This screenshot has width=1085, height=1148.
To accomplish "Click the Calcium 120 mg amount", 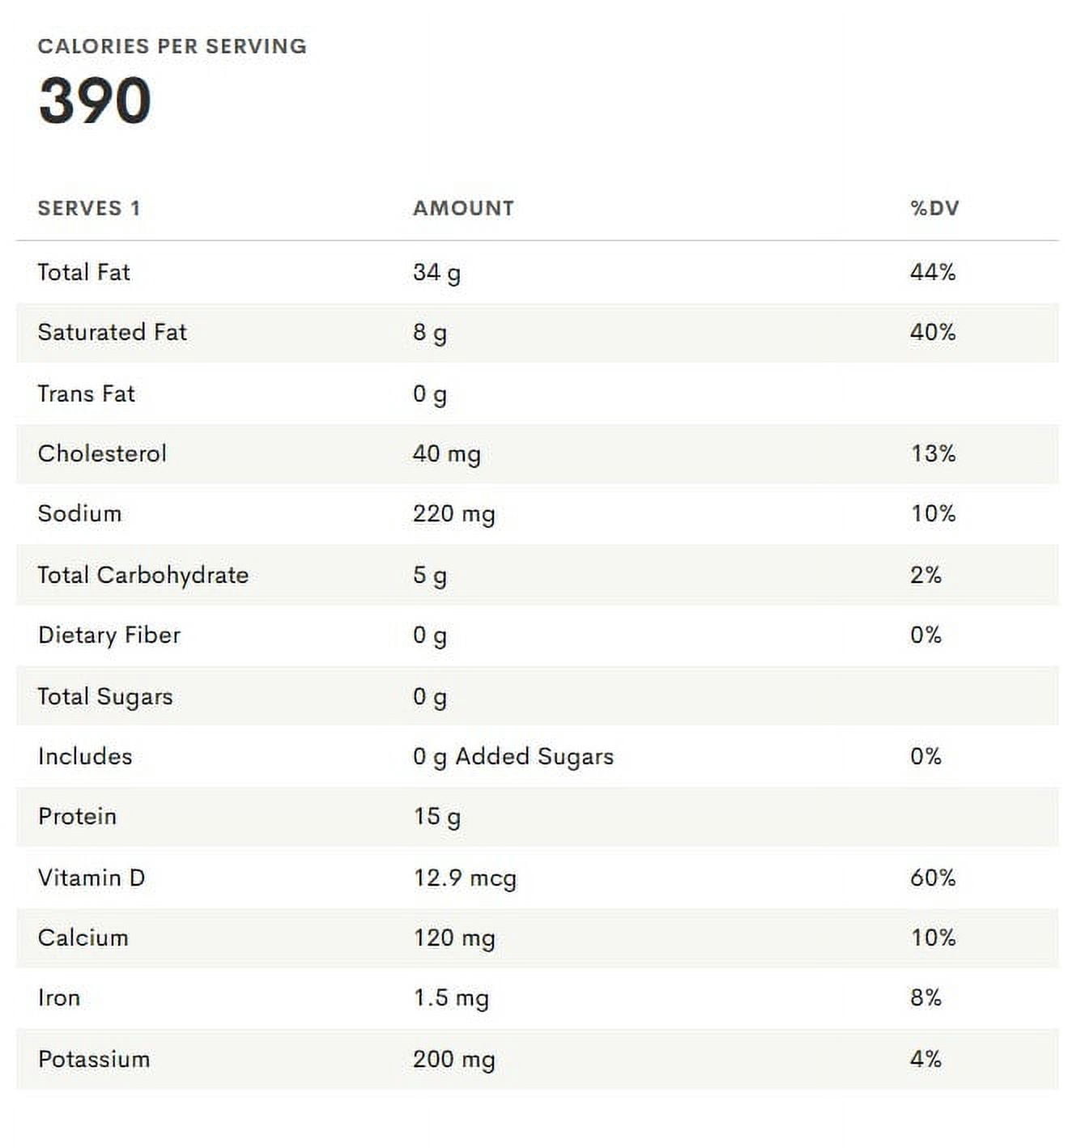I will (453, 938).
